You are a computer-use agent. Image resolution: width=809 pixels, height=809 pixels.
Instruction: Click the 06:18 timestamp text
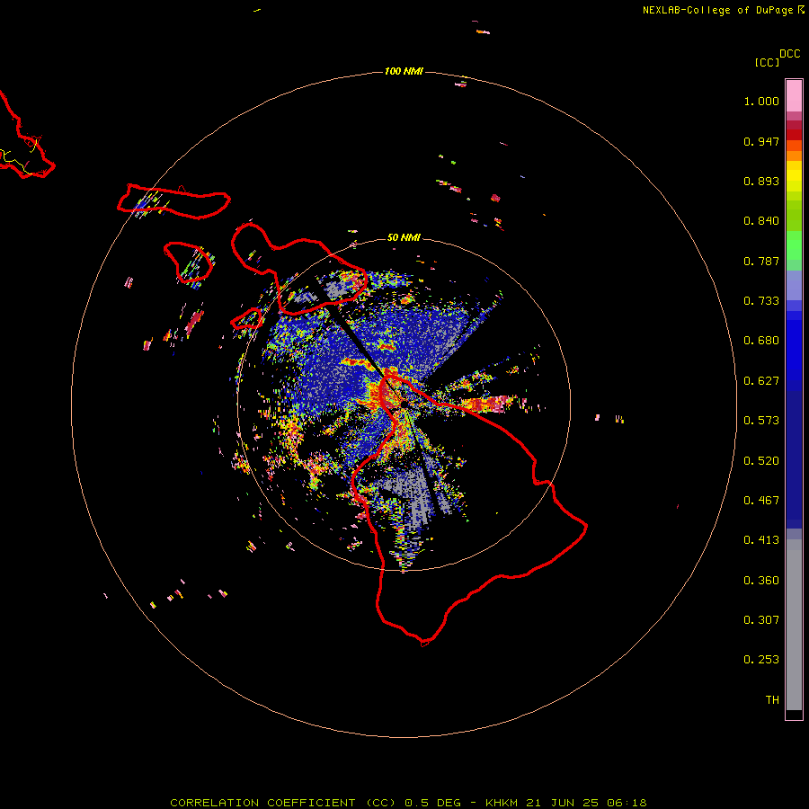(x=627, y=803)
